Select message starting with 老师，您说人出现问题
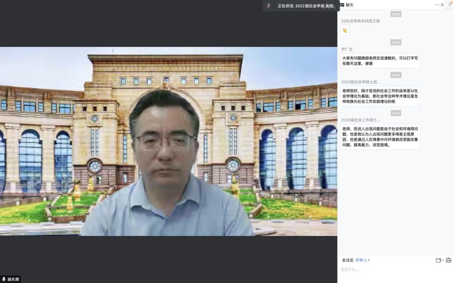Viewport: 454px width, 283px height. [380, 137]
